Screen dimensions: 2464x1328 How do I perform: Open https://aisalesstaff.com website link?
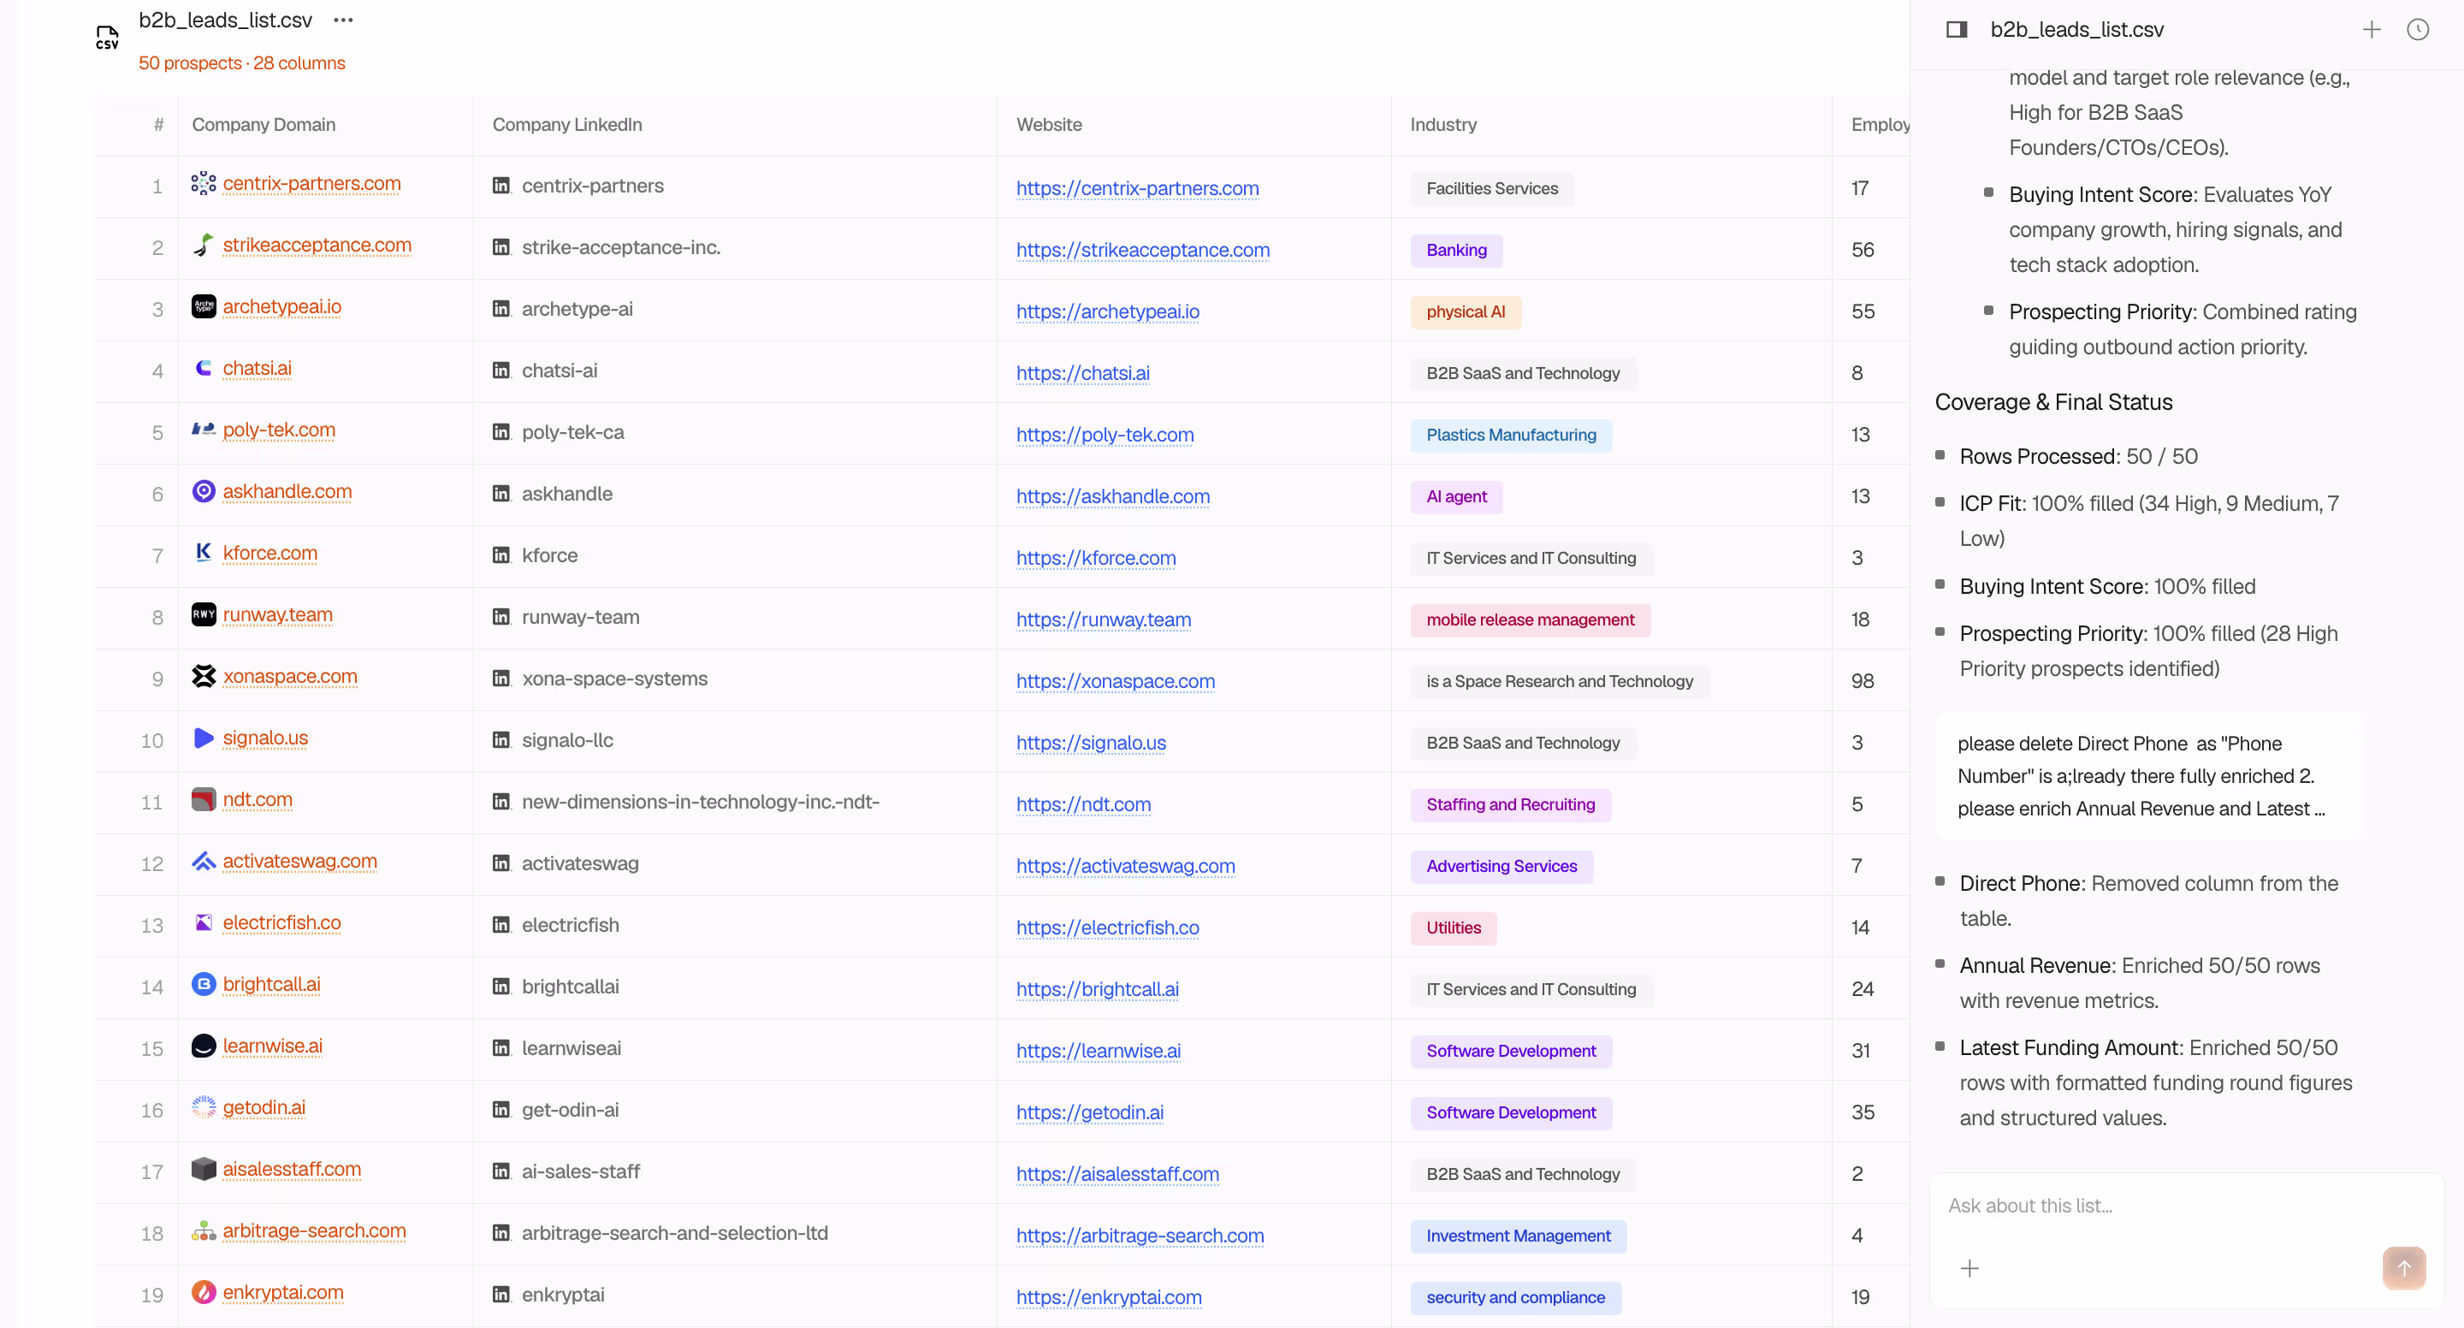tap(1116, 1174)
